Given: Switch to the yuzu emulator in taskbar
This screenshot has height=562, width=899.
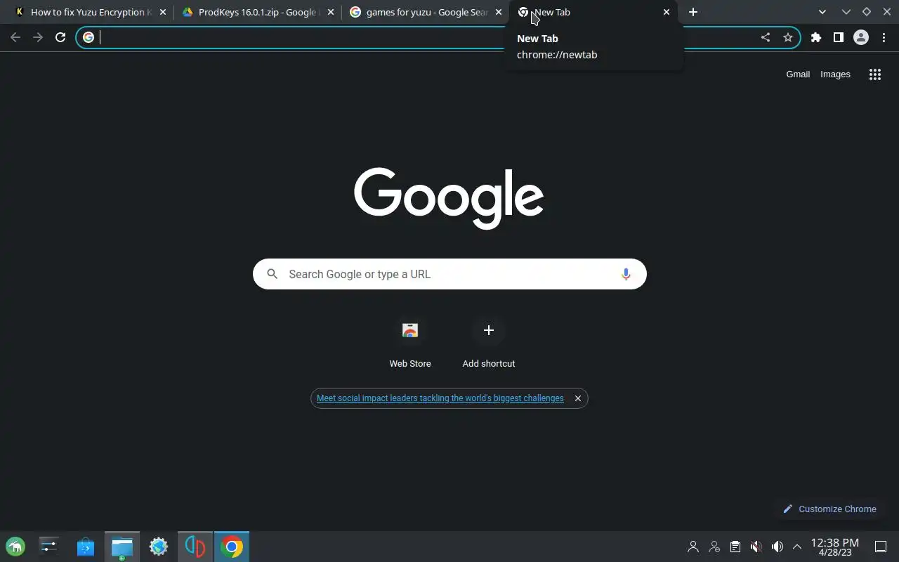Looking at the screenshot, I should click(195, 547).
